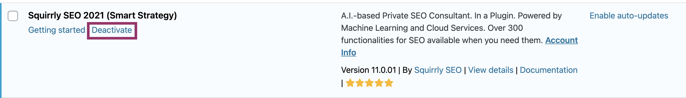Click the fourth rating star

coord(379,83)
